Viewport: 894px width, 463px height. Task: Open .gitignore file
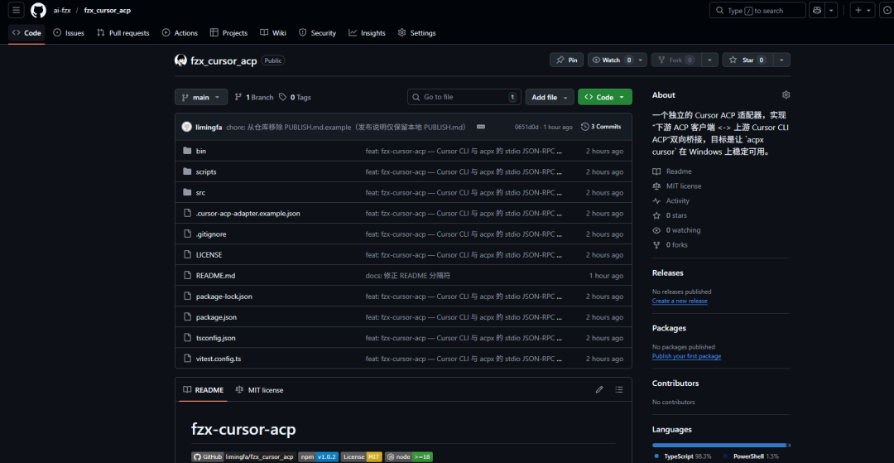(211, 234)
